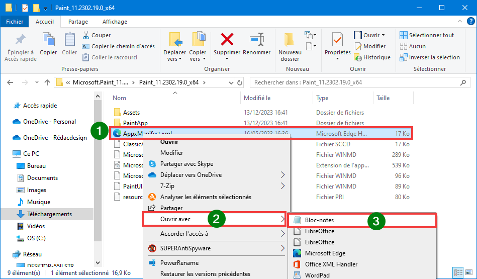
Task: Select the Assets folder
Action: (x=131, y=113)
